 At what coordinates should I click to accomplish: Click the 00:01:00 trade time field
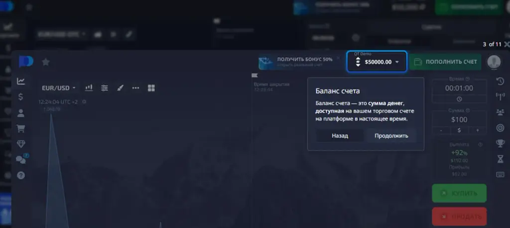tap(459, 88)
